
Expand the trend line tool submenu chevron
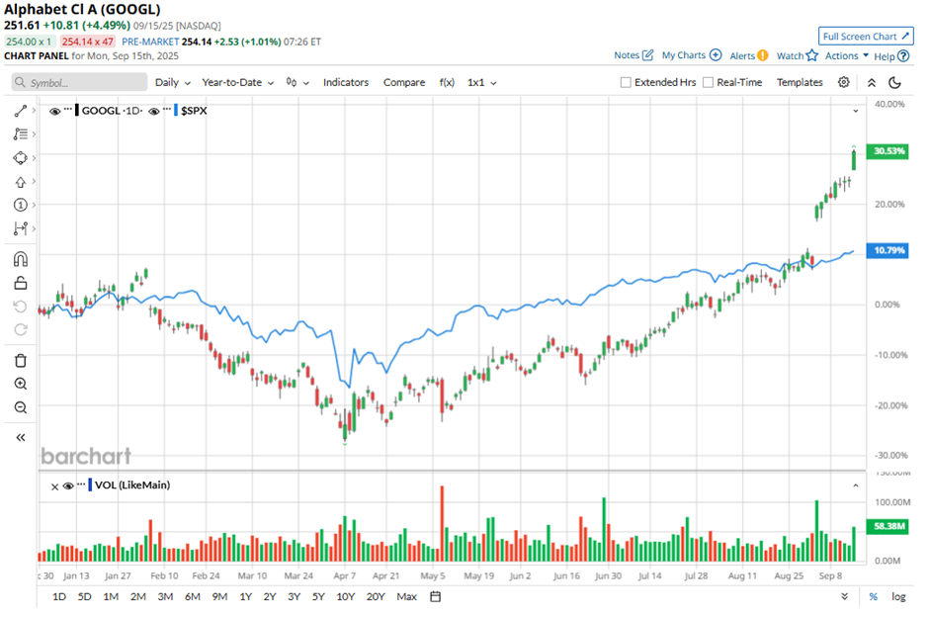coord(34,111)
